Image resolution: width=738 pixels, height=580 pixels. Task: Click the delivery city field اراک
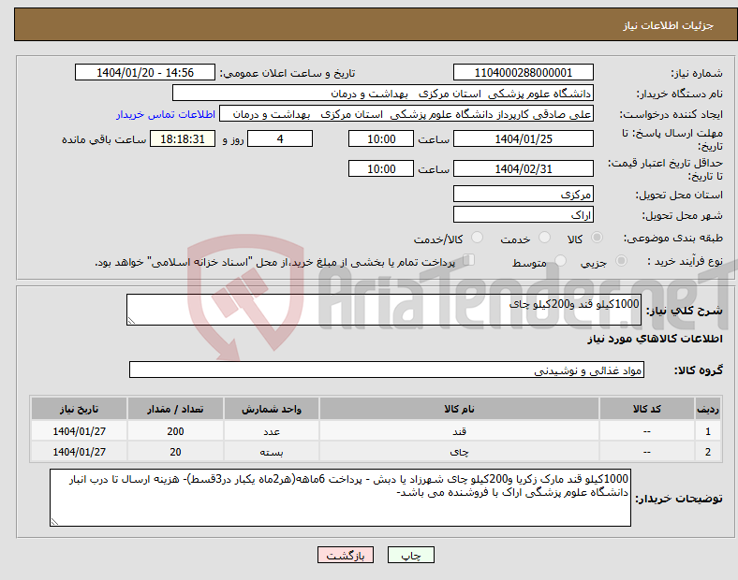[524, 215]
